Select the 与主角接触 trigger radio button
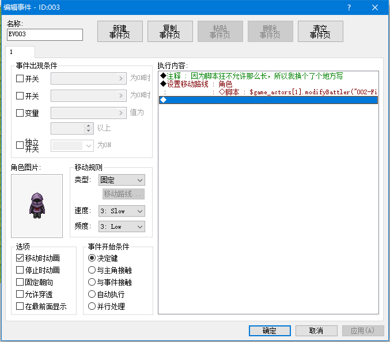Screen dimensions: 390x342 (x=92, y=270)
